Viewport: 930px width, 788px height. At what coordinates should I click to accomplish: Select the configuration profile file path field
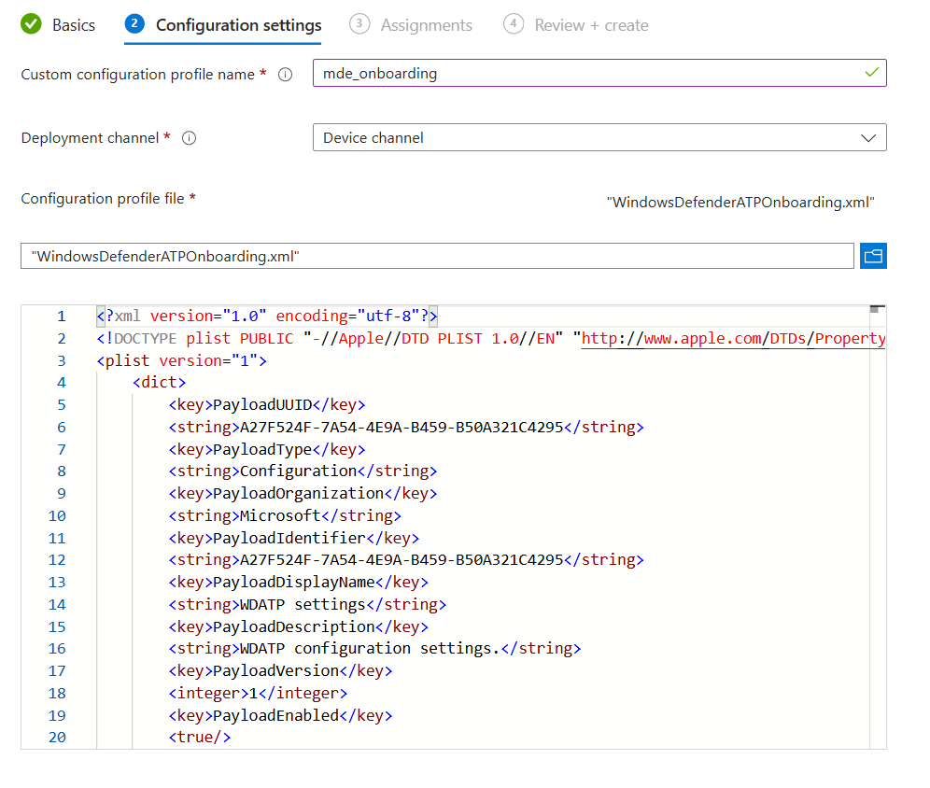[x=436, y=256]
